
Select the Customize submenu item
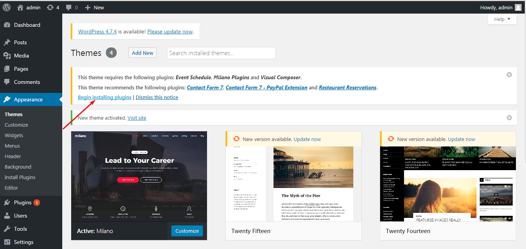[x=16, y=125]
